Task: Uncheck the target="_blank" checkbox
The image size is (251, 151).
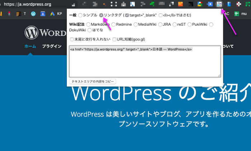Action: [127, 15]
